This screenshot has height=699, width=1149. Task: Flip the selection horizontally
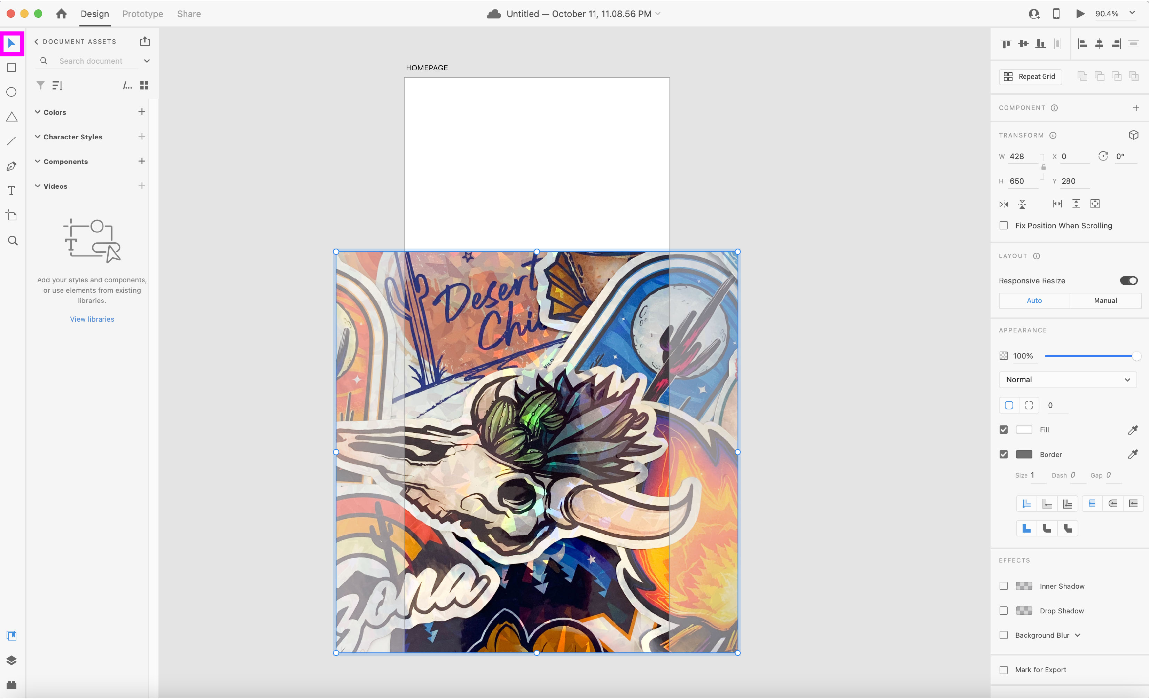1004,204
